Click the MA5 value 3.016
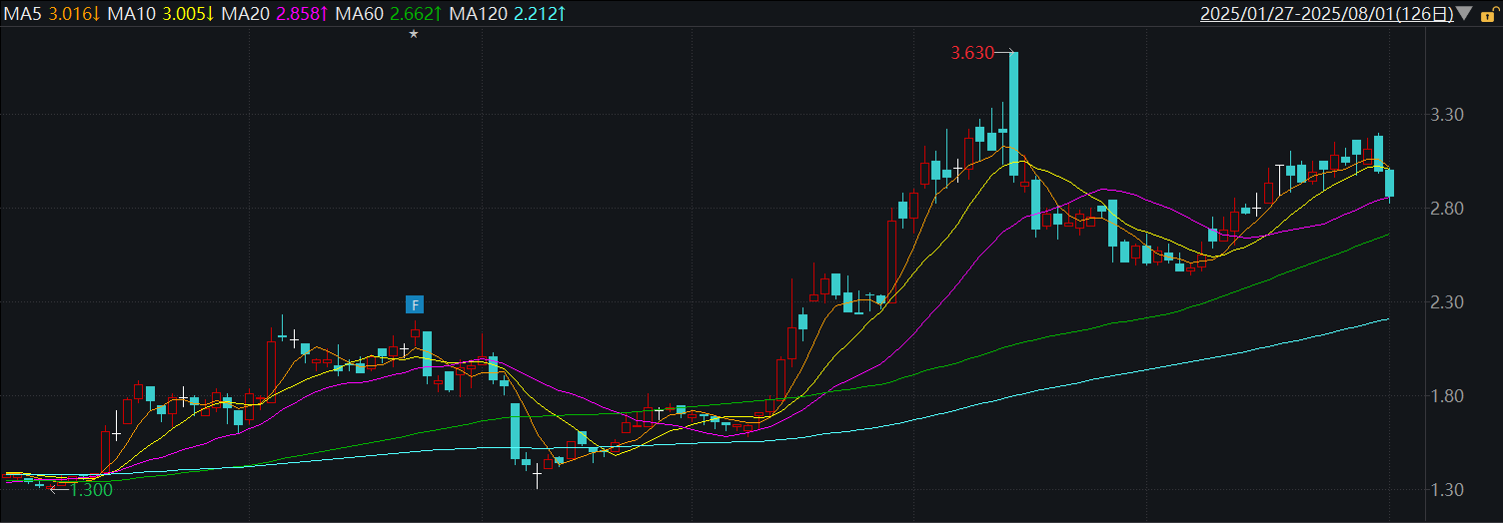Image resolution: width=1503 pixels, height=523 pixels. [x=71, y=14]
